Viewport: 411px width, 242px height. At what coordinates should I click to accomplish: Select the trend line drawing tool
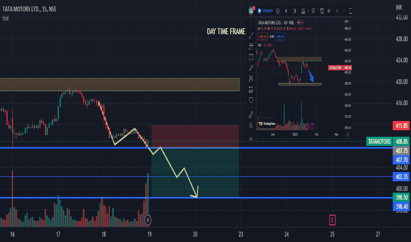point(251,36)
